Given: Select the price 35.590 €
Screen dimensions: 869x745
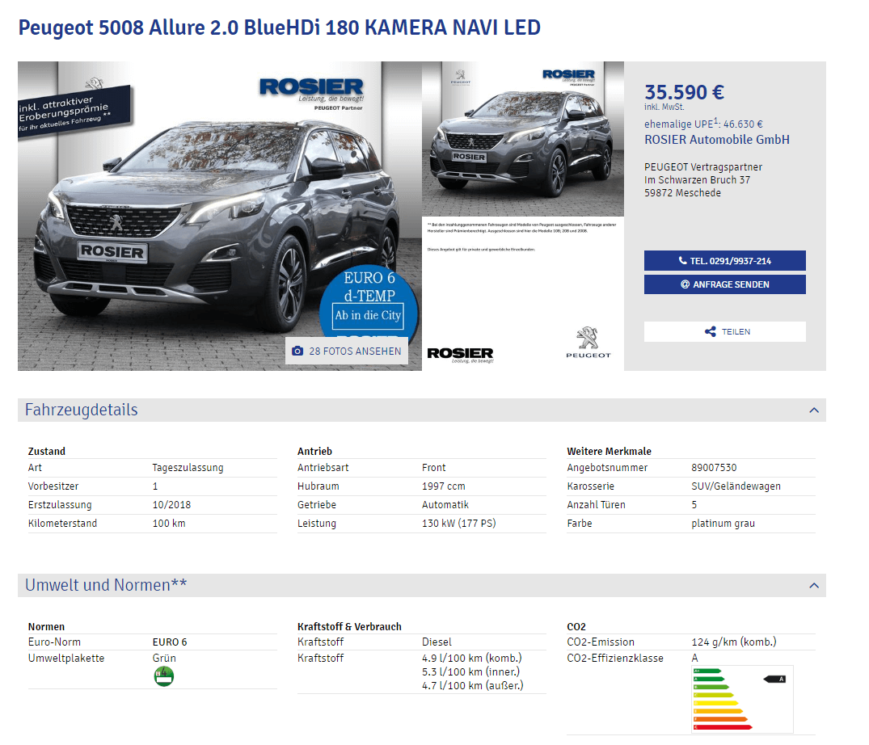Looking at the screenshot, I should 684,92.
